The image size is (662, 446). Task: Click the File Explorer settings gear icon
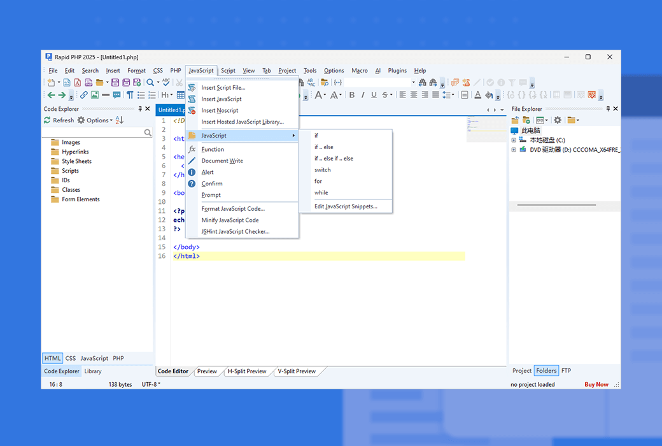(558, 120)
